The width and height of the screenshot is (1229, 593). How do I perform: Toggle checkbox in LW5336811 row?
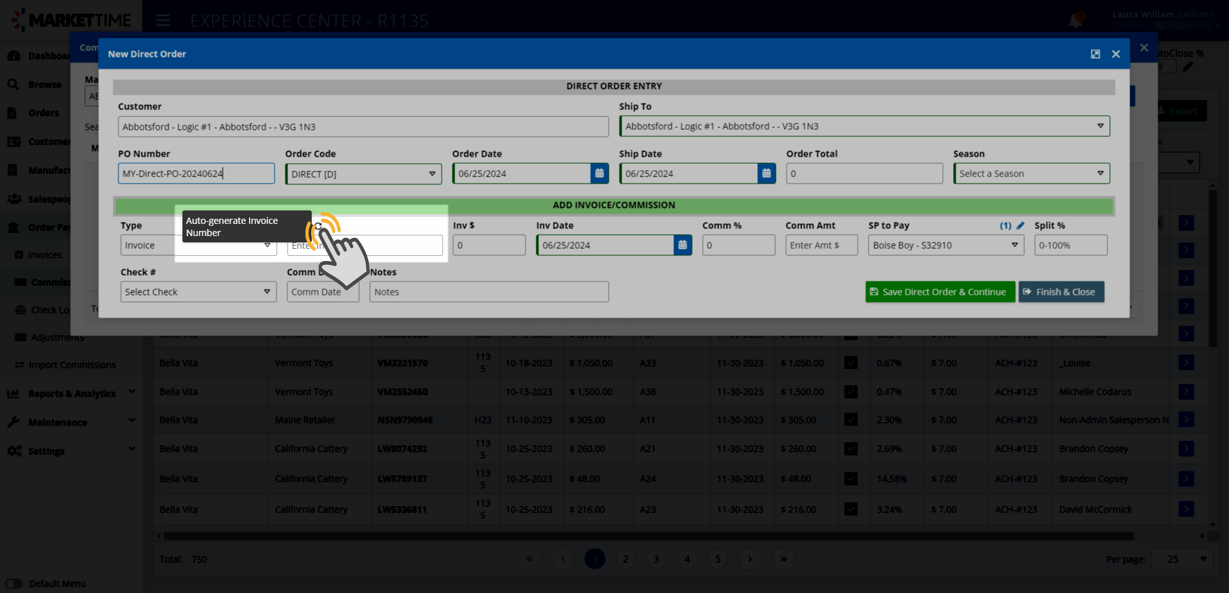(x=851, y=509)
